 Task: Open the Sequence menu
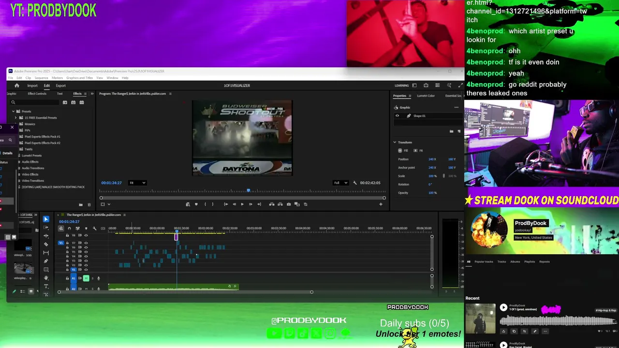[41, 78]
